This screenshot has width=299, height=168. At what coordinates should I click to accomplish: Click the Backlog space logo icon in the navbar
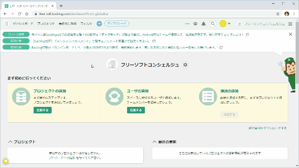(6, 24)
